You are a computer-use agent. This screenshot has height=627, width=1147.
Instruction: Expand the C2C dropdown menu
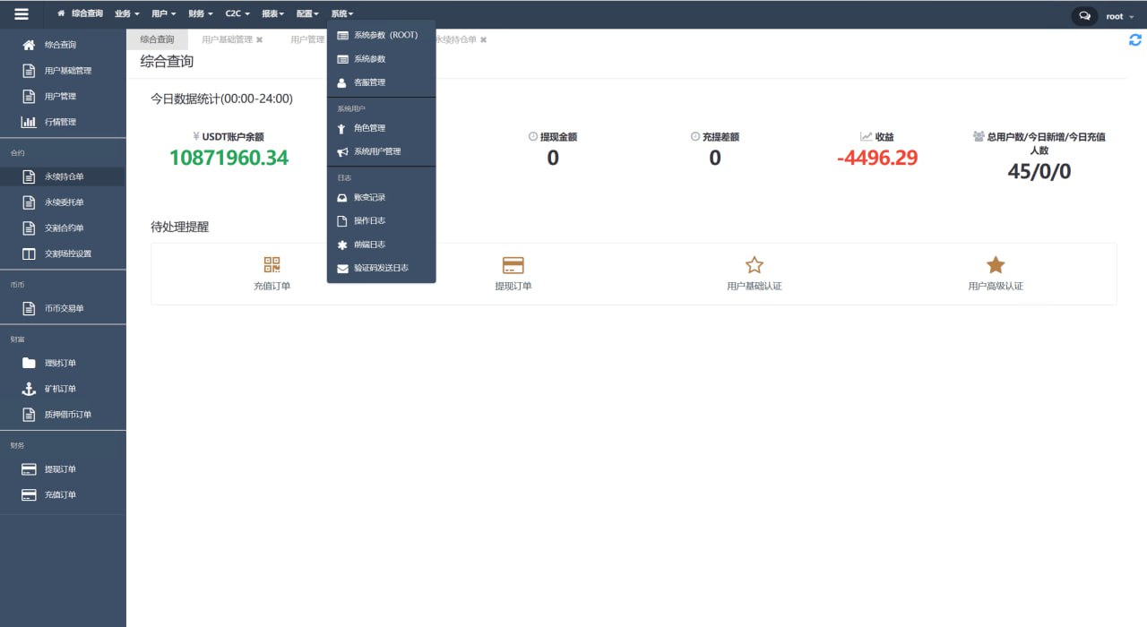pos(237,14)
